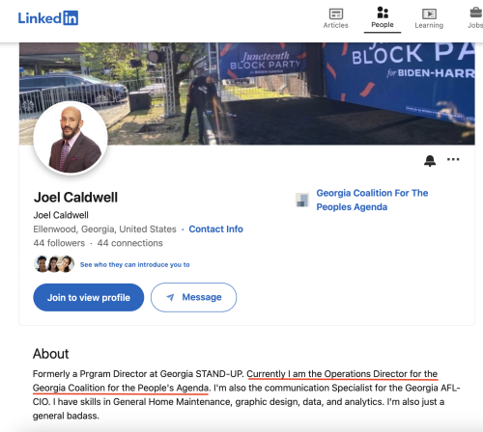Click the Message button
This screenshot has width=483, height=432.
pyautogui.click(x=193, y=297)
